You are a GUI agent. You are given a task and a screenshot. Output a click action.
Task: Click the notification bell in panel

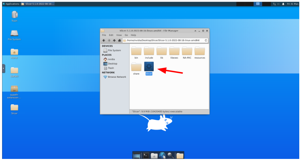(283, 4)
